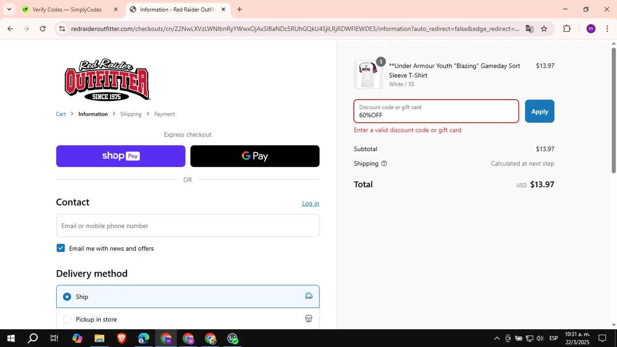The width and height of the screenshot is (617, 347).
Task: Close the Information - Red Raider Outfitter tab
Action: 223,9
